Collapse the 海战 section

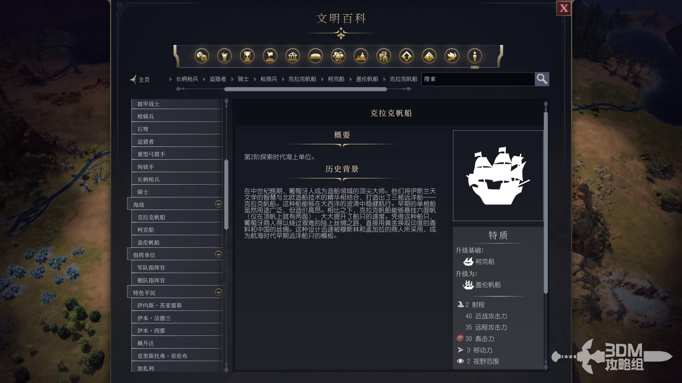[218, 204]
